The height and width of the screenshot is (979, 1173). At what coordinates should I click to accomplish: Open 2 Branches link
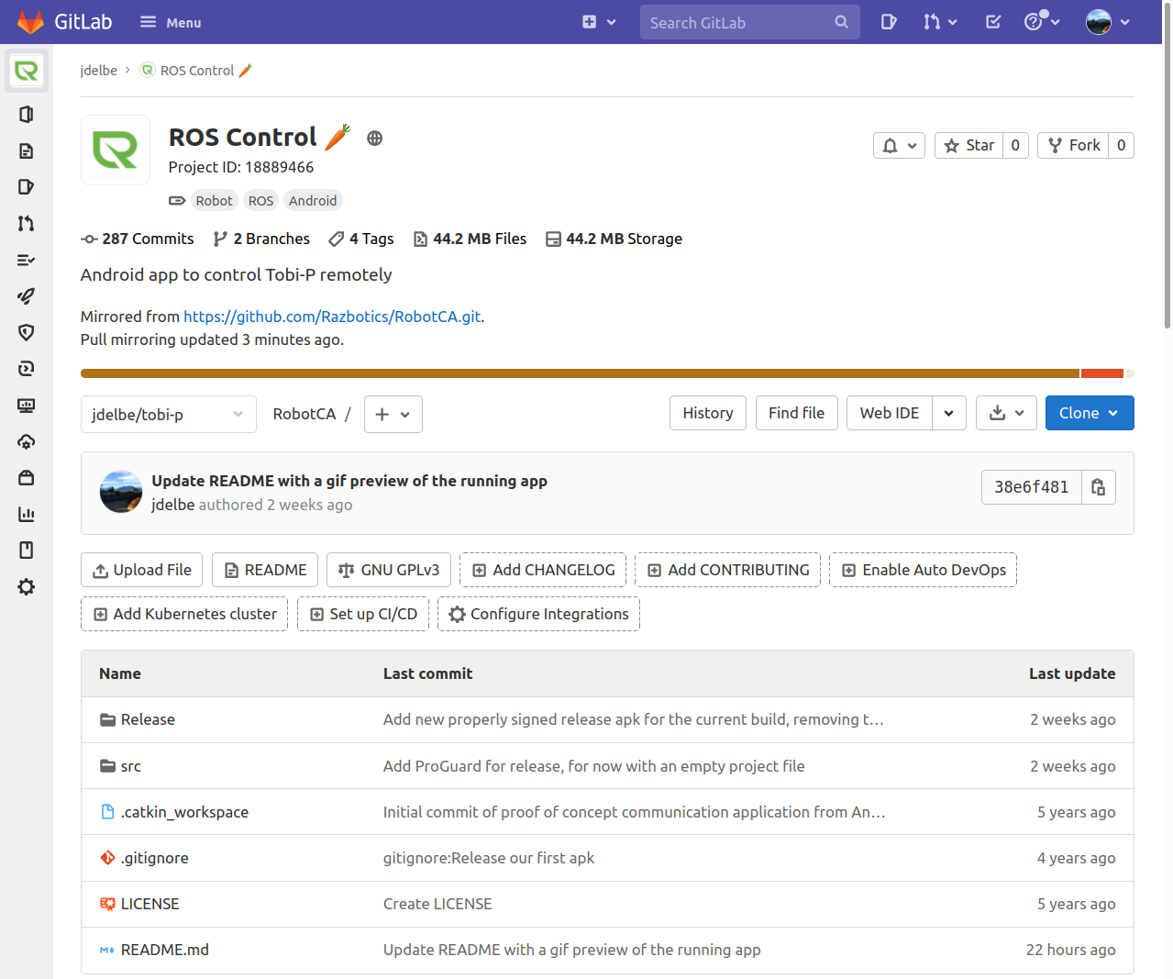pyautogui.click(x=261, y=239)
